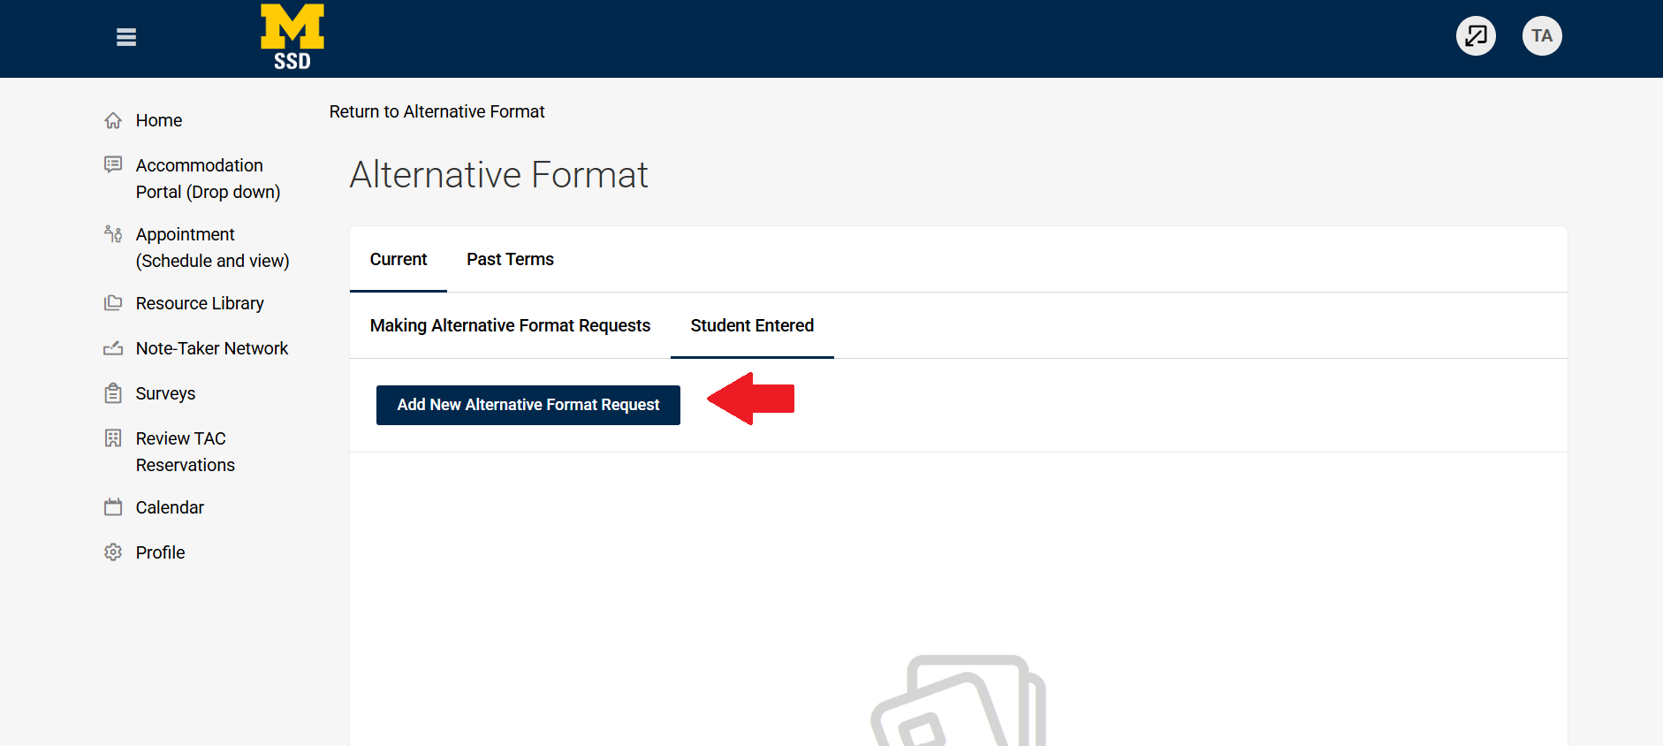Select the Student Entered tab
1663x746 pixels.
(x=752, y=325)
